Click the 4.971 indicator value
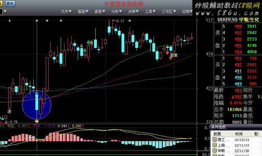Image resolution: width=262 pixels, height=156 pixels. [22, 126]
